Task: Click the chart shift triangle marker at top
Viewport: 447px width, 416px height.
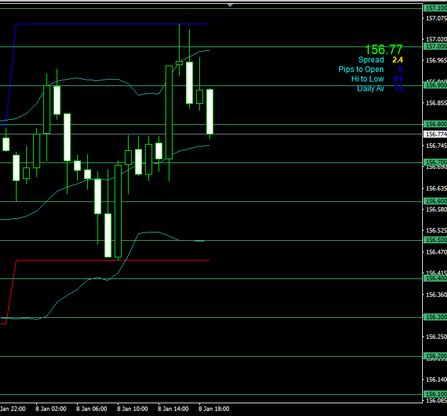Action: click(231, 4)
